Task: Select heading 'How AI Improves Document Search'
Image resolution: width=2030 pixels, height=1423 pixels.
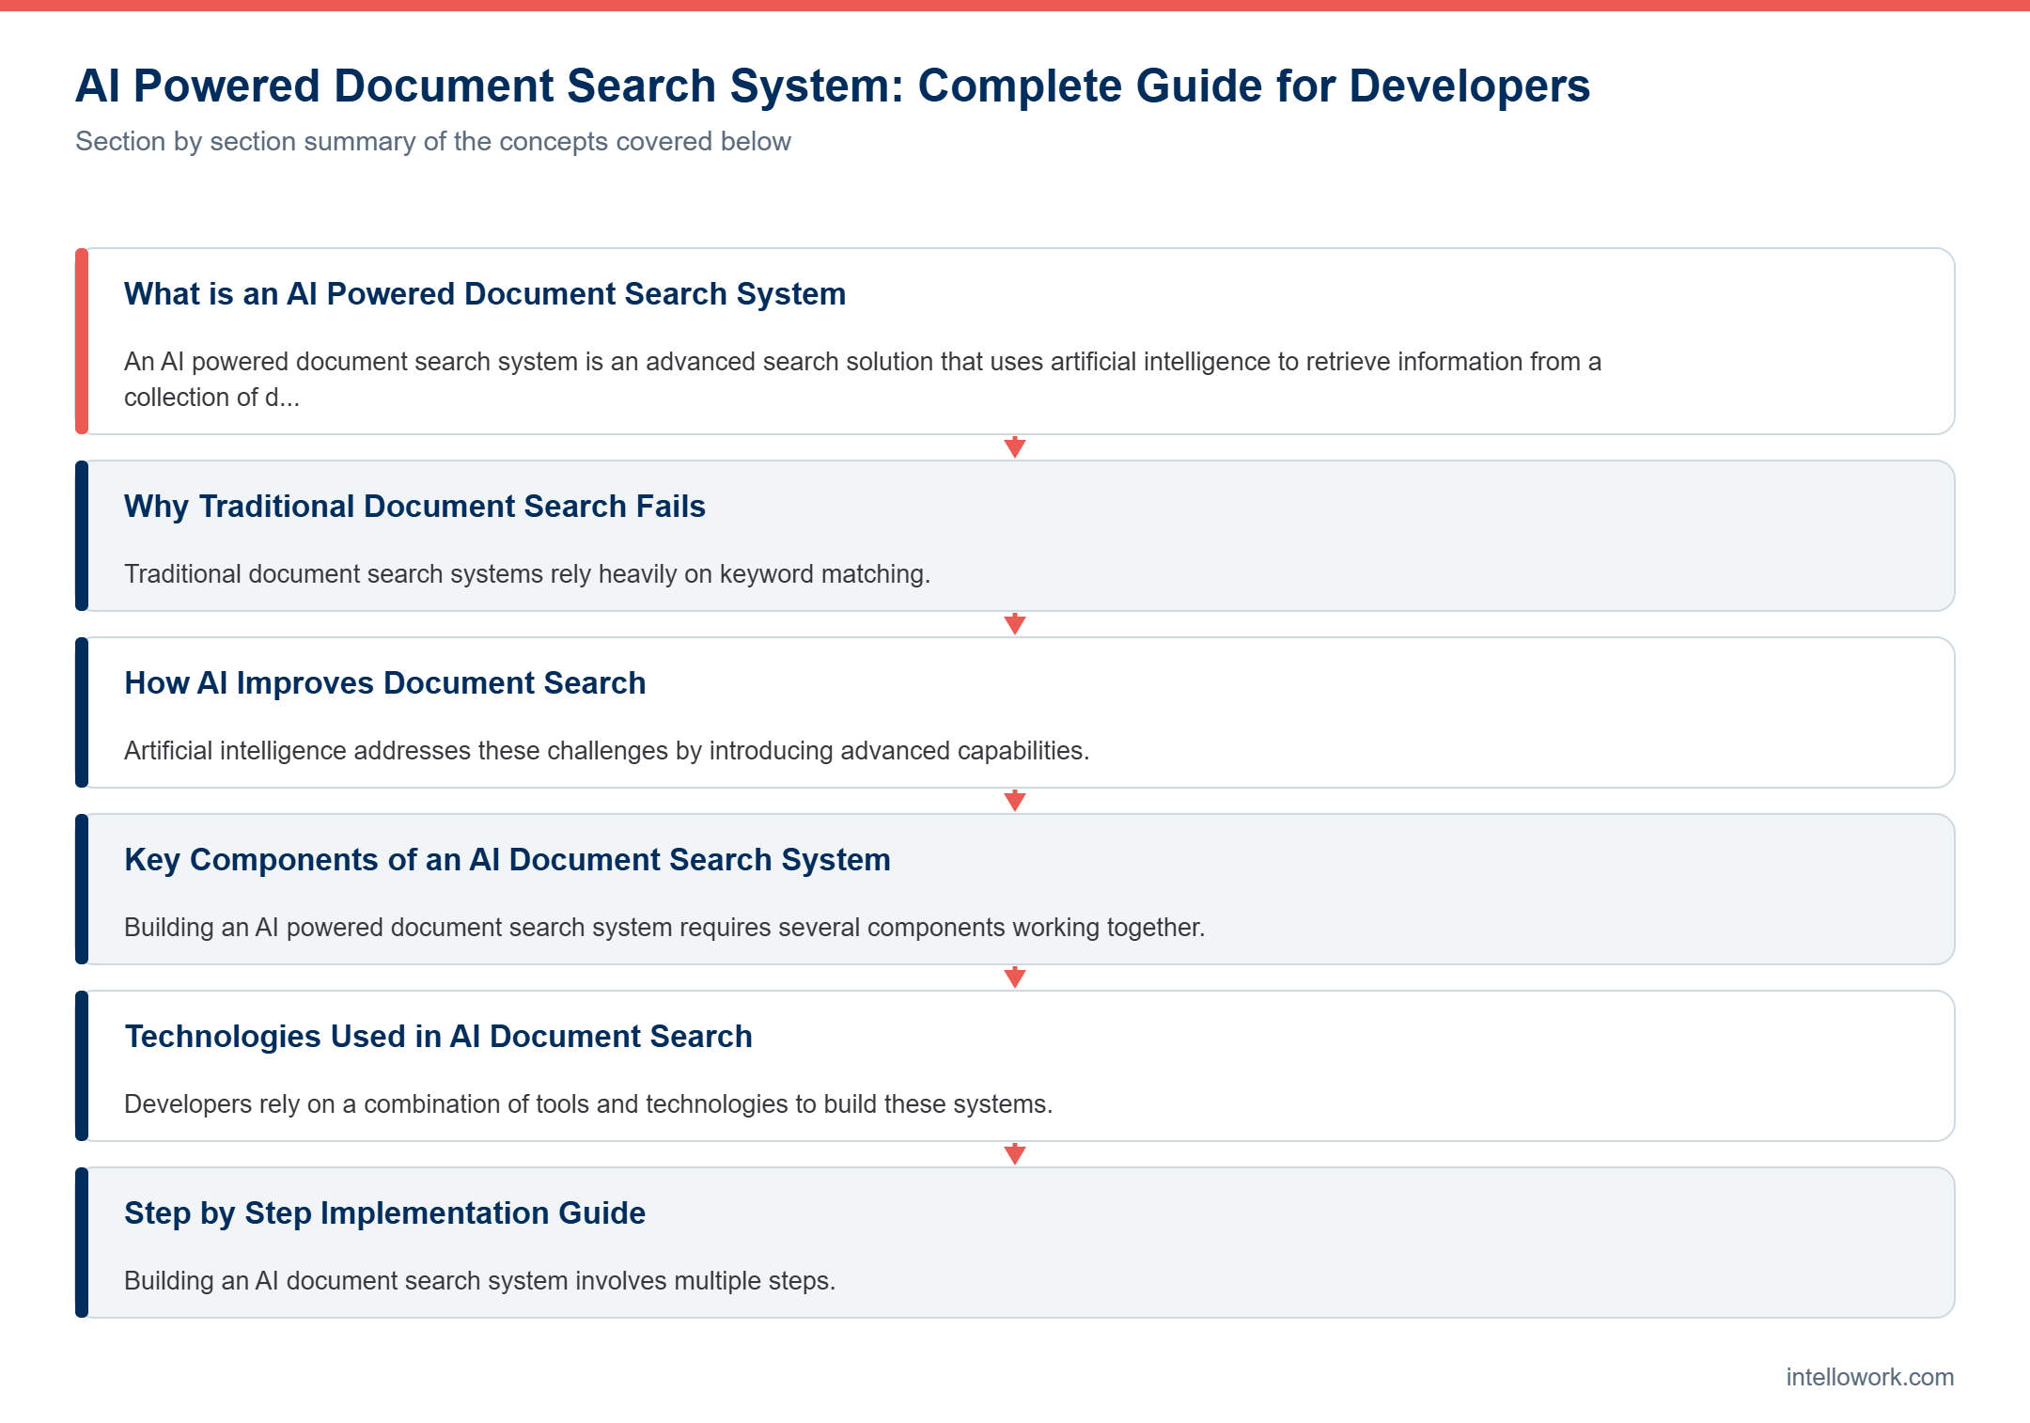Action: pyautogui.click(x=385, y=683)
